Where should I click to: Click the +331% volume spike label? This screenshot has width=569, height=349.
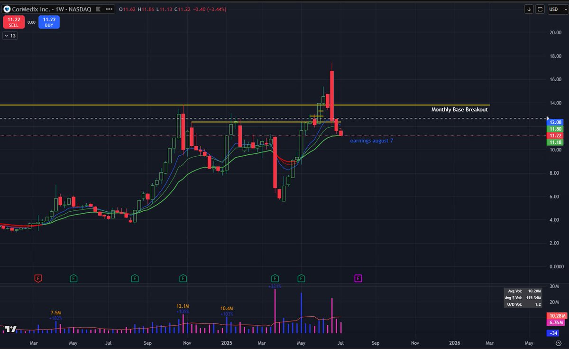pyautogui.click(x=275, y=286)
